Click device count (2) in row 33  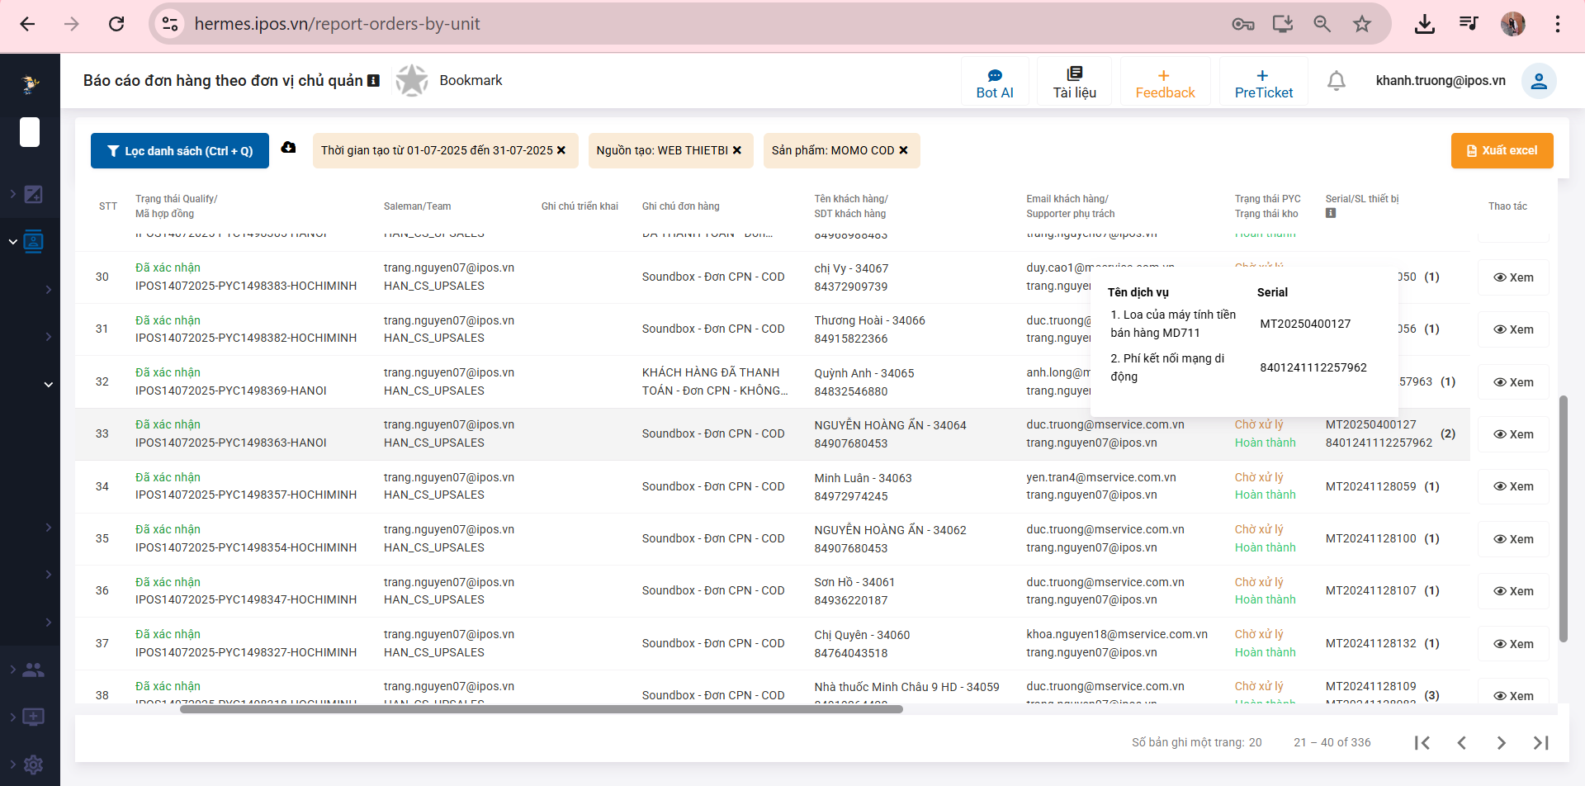(1448, 433)
